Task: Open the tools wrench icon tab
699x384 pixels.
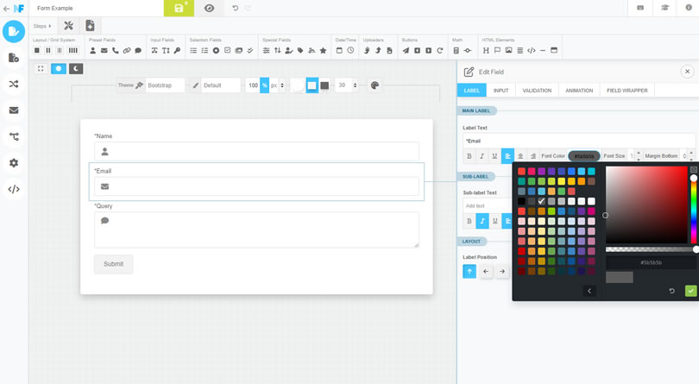Action: [x=68, y=26]
